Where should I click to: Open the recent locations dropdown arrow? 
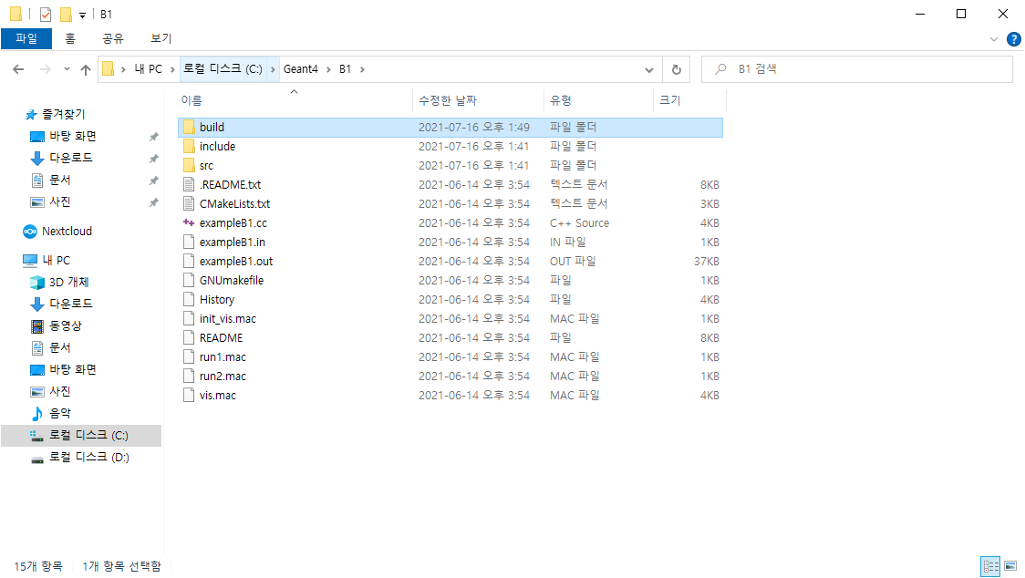pos(67,69)
